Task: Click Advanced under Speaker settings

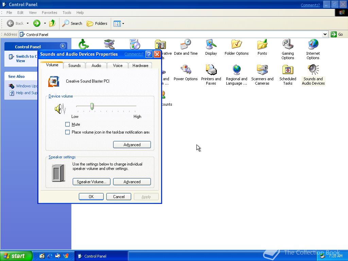Action: coord(132,182)
